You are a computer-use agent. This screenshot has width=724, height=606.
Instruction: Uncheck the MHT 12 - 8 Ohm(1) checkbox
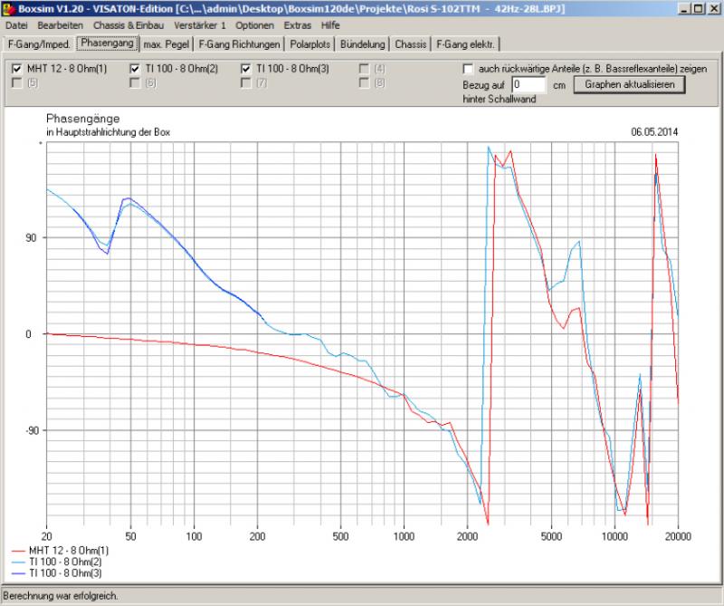point(17,69)
